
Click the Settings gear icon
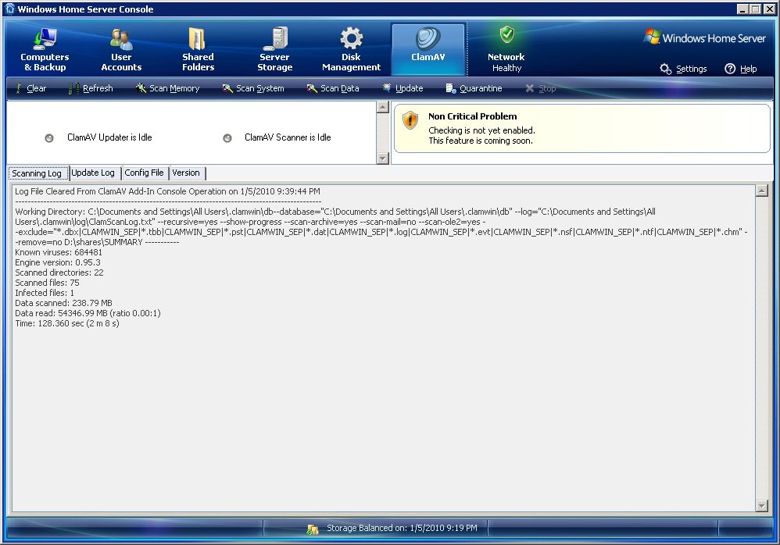coord(666,69)
